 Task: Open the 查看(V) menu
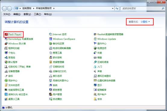tap(27, 14)
